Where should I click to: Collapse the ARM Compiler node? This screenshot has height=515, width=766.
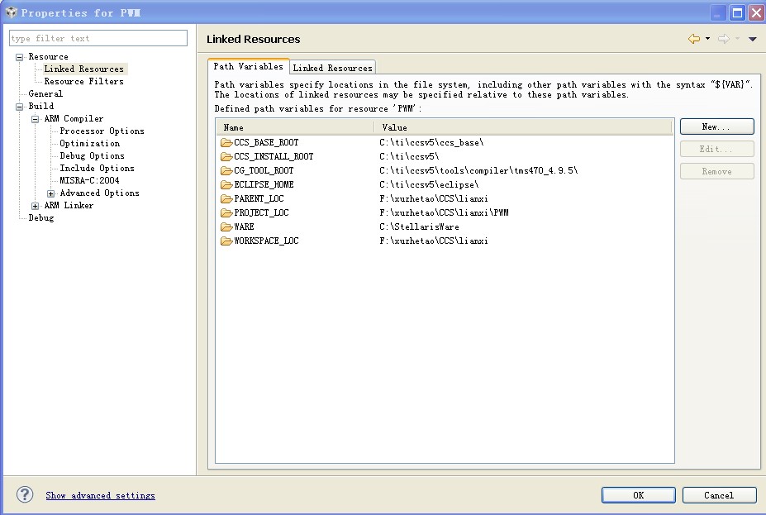(36, 119)
